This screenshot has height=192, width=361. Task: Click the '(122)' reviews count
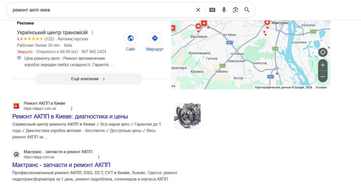coord(49,39)
